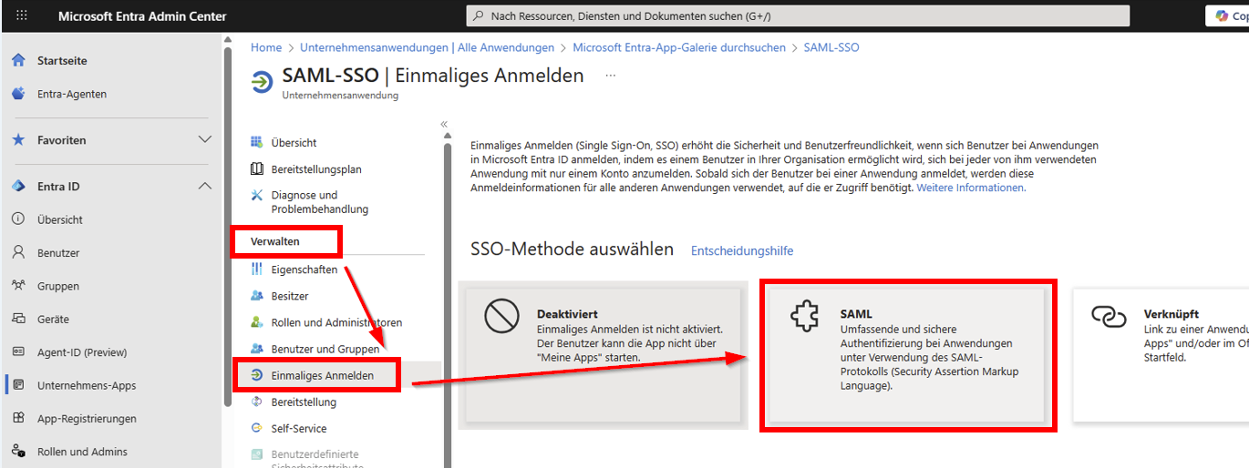Click the Startseite home icon
This screenshot has height=468, width=1249.
coord(18,60)
